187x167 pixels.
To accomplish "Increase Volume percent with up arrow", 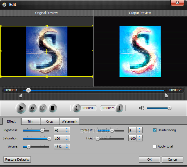I will coord(67,145).
